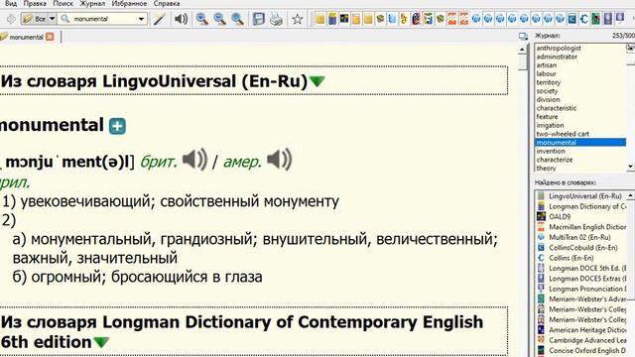Print the article using the printer icon

pyautogui.click(x=276, y=19)
